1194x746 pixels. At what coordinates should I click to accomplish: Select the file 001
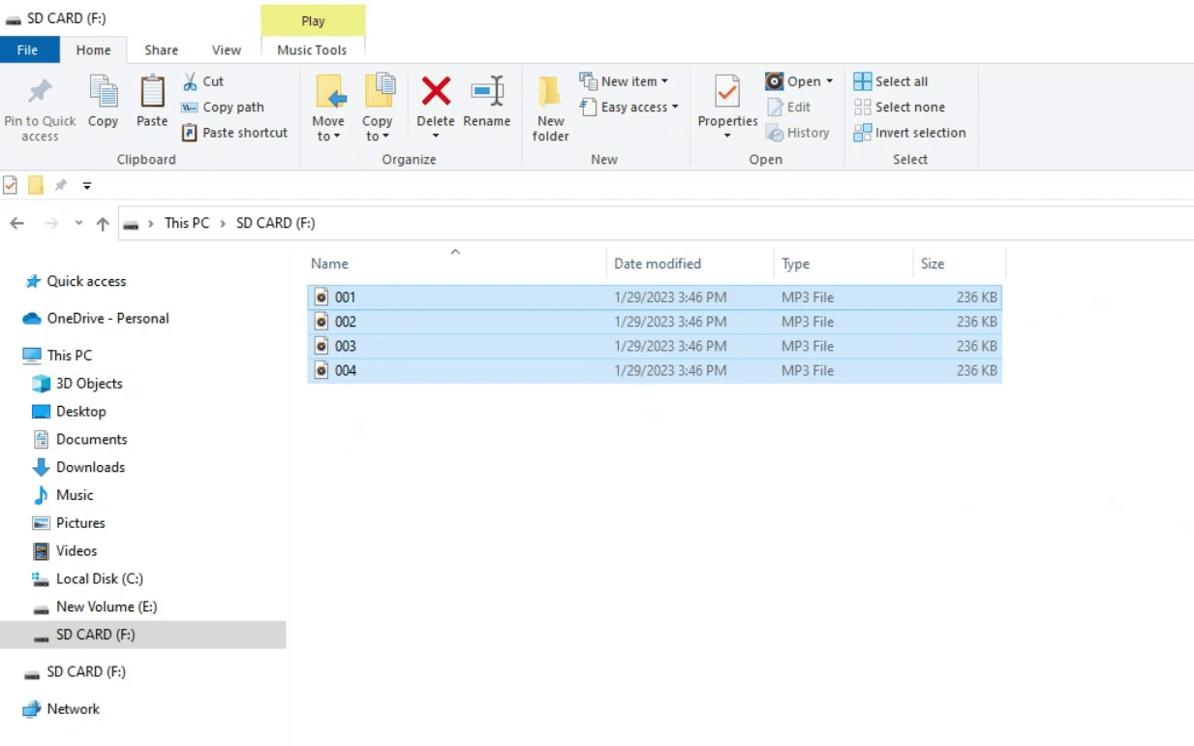[655, 297]
